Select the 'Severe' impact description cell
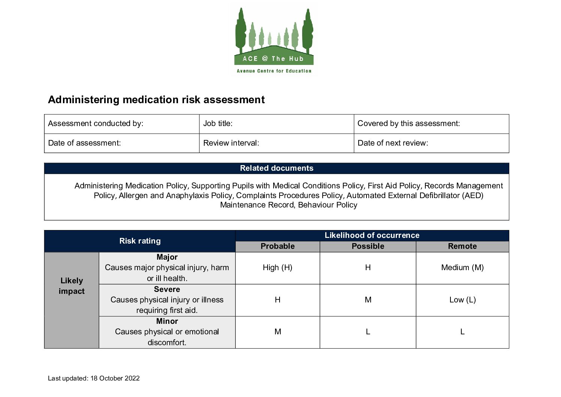Screen dimensions: 561x397 point(167,300)
